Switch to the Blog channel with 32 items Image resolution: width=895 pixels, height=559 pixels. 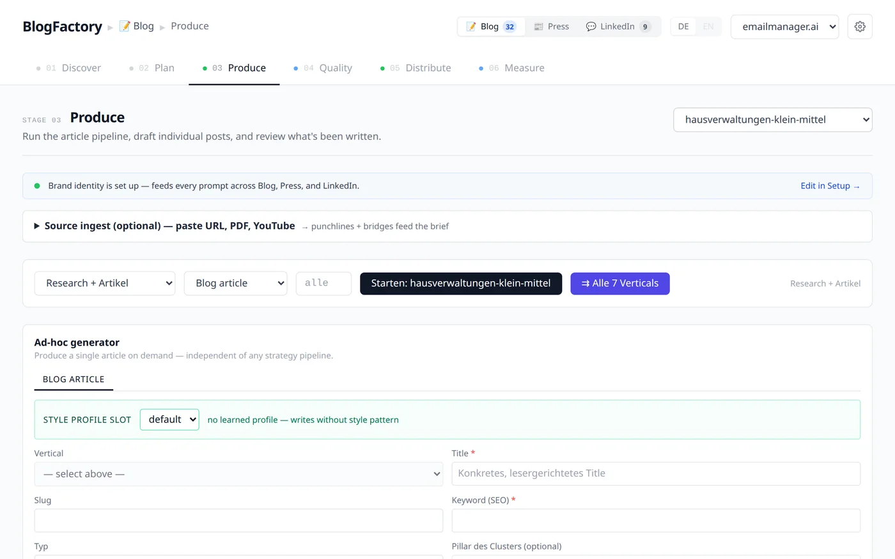491,27
